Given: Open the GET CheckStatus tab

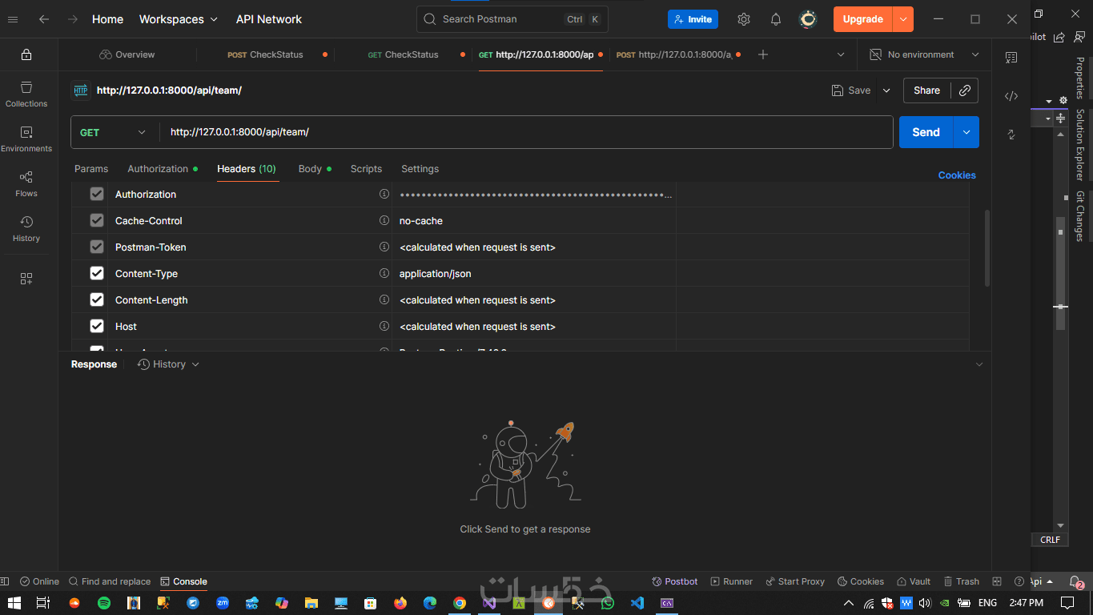Looking at the screenshot, I should coord(405,54).
